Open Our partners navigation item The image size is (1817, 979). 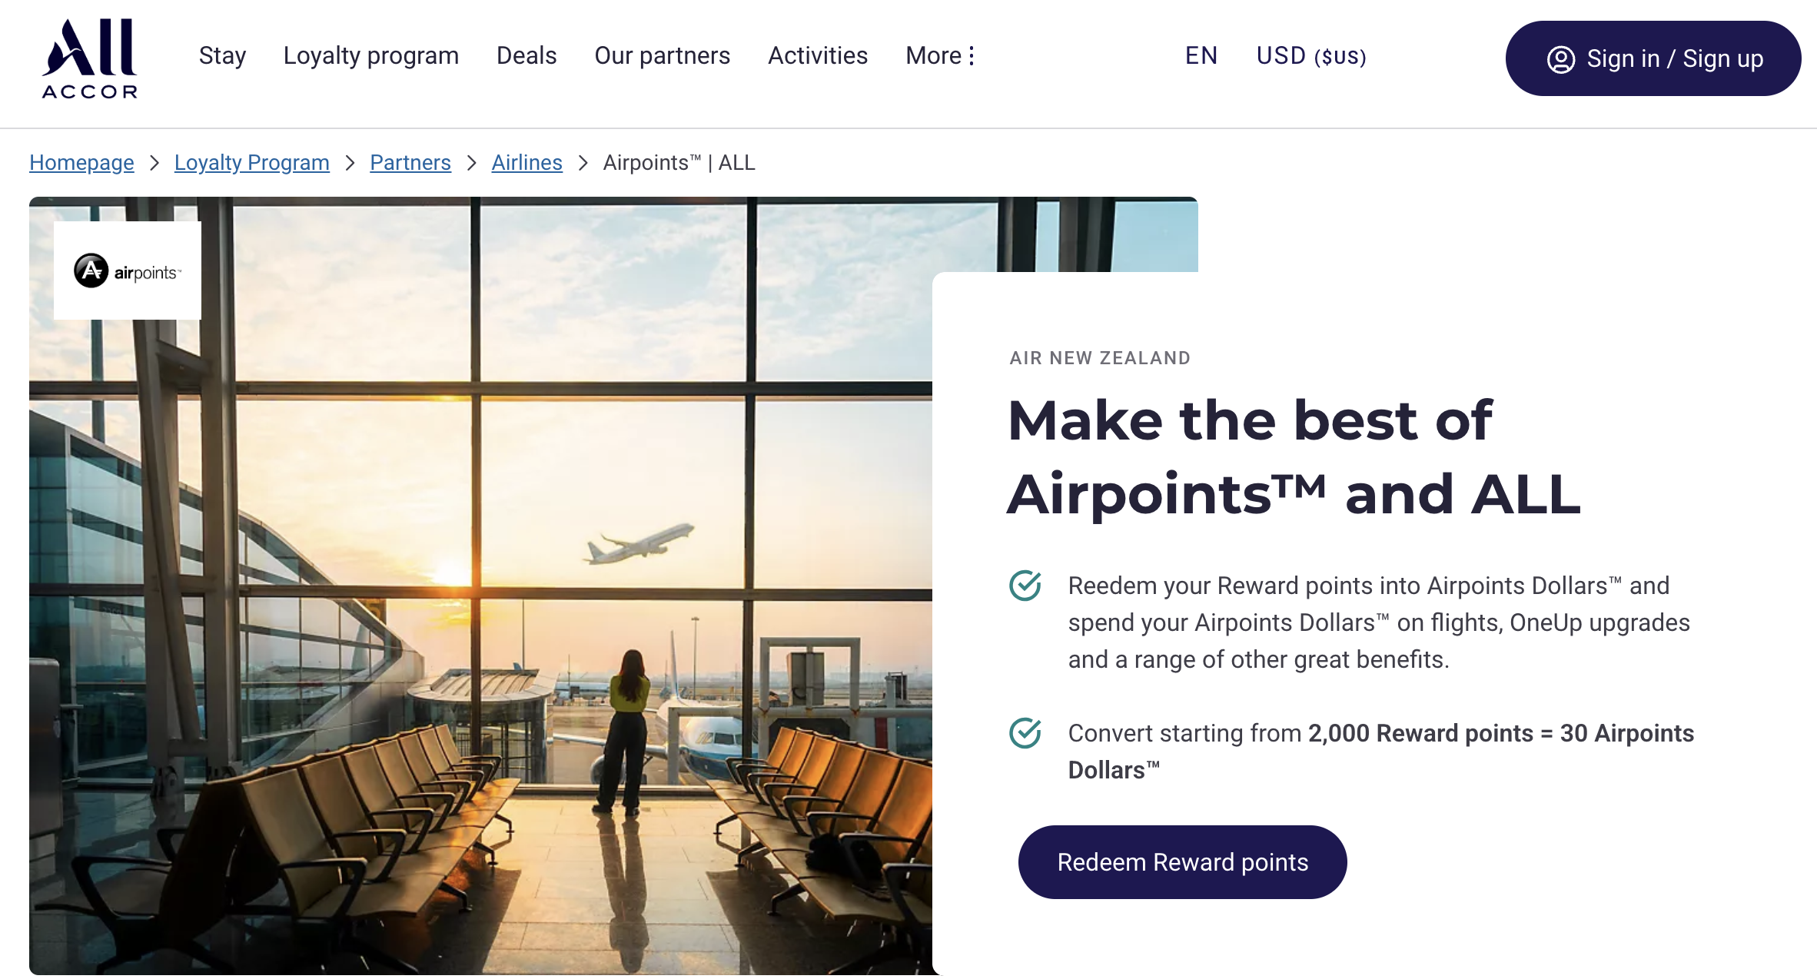click(x=663, y=56)
